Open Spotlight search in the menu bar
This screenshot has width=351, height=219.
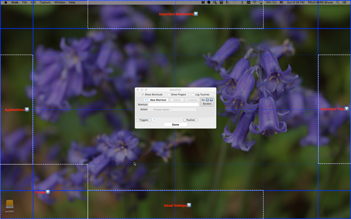337,2
